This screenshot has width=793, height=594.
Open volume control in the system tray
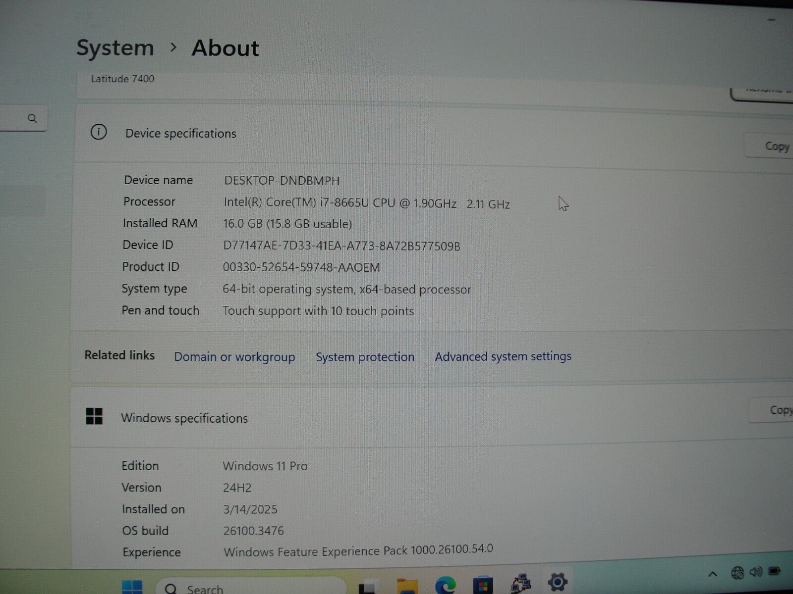click(x=756, y=573)
